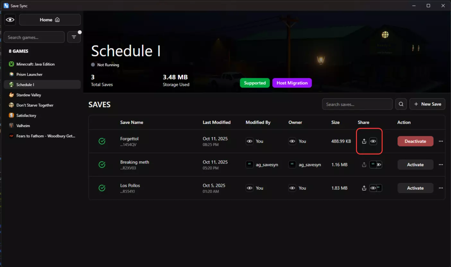
Task: Open Don't Starve Together from the sidebar
Action: [42, 105]
